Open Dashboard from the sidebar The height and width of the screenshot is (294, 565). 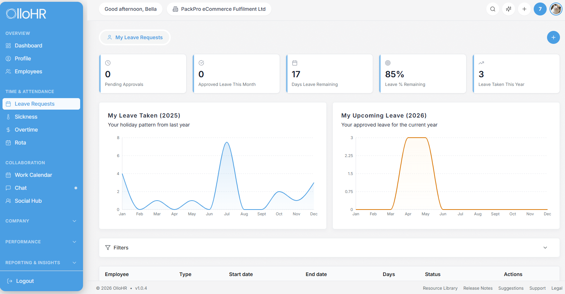(x=28, y=46)
